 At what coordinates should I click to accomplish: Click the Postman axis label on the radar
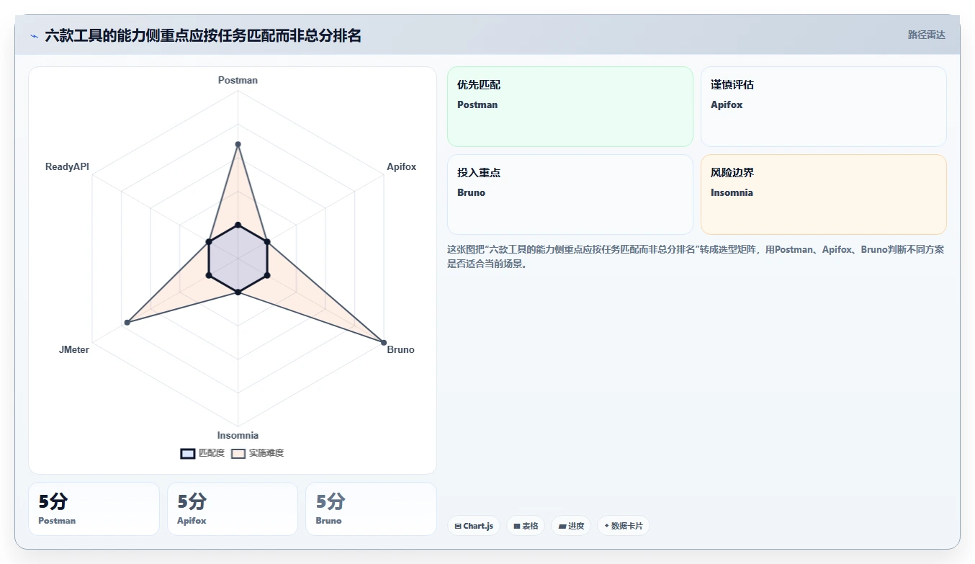[238, 81]
